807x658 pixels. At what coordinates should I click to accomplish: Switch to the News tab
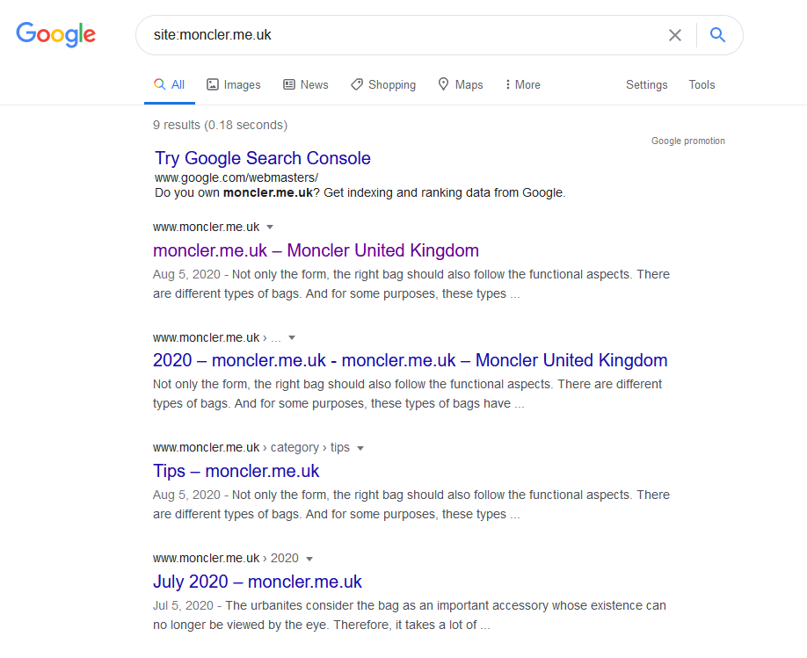click(x=306, y=85)
